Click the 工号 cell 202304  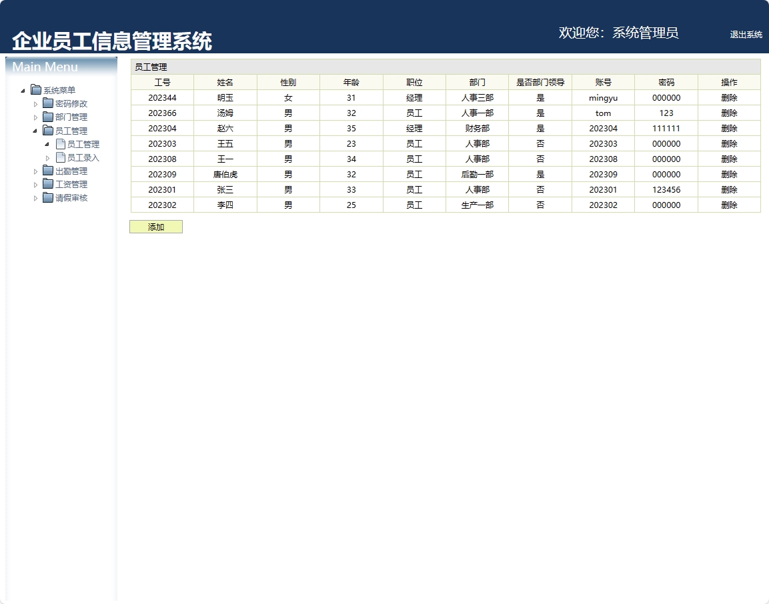pos(162,129)
